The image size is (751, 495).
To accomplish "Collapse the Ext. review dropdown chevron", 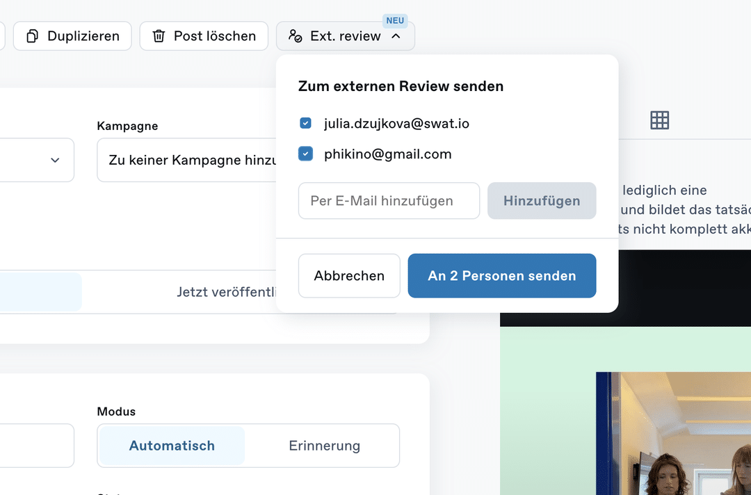I will [396, 36].
